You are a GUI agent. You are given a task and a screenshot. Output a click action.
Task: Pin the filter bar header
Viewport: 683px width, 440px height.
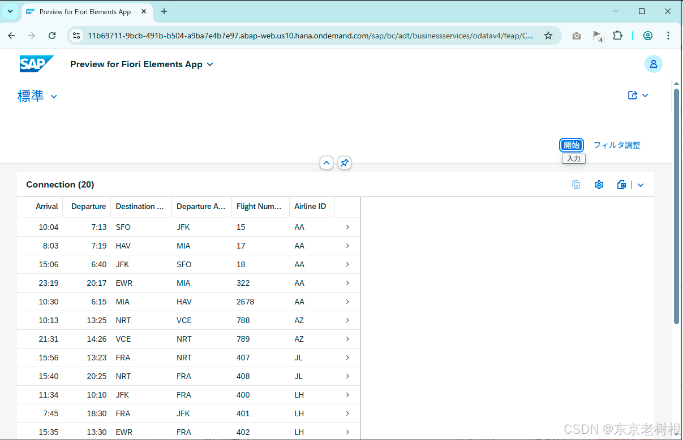click(x=345, y=163)
